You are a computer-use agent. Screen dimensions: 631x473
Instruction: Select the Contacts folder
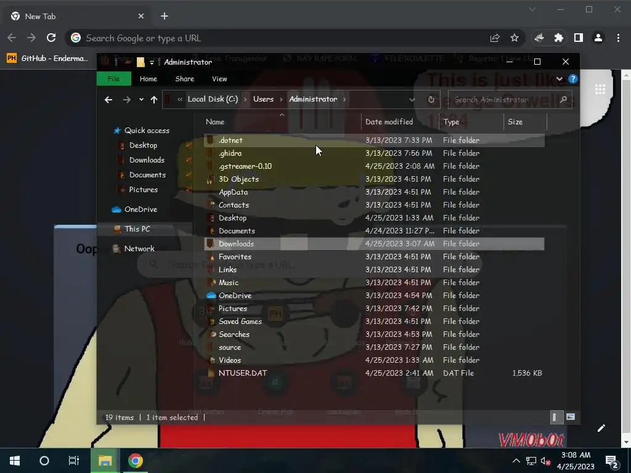(374, 204)
